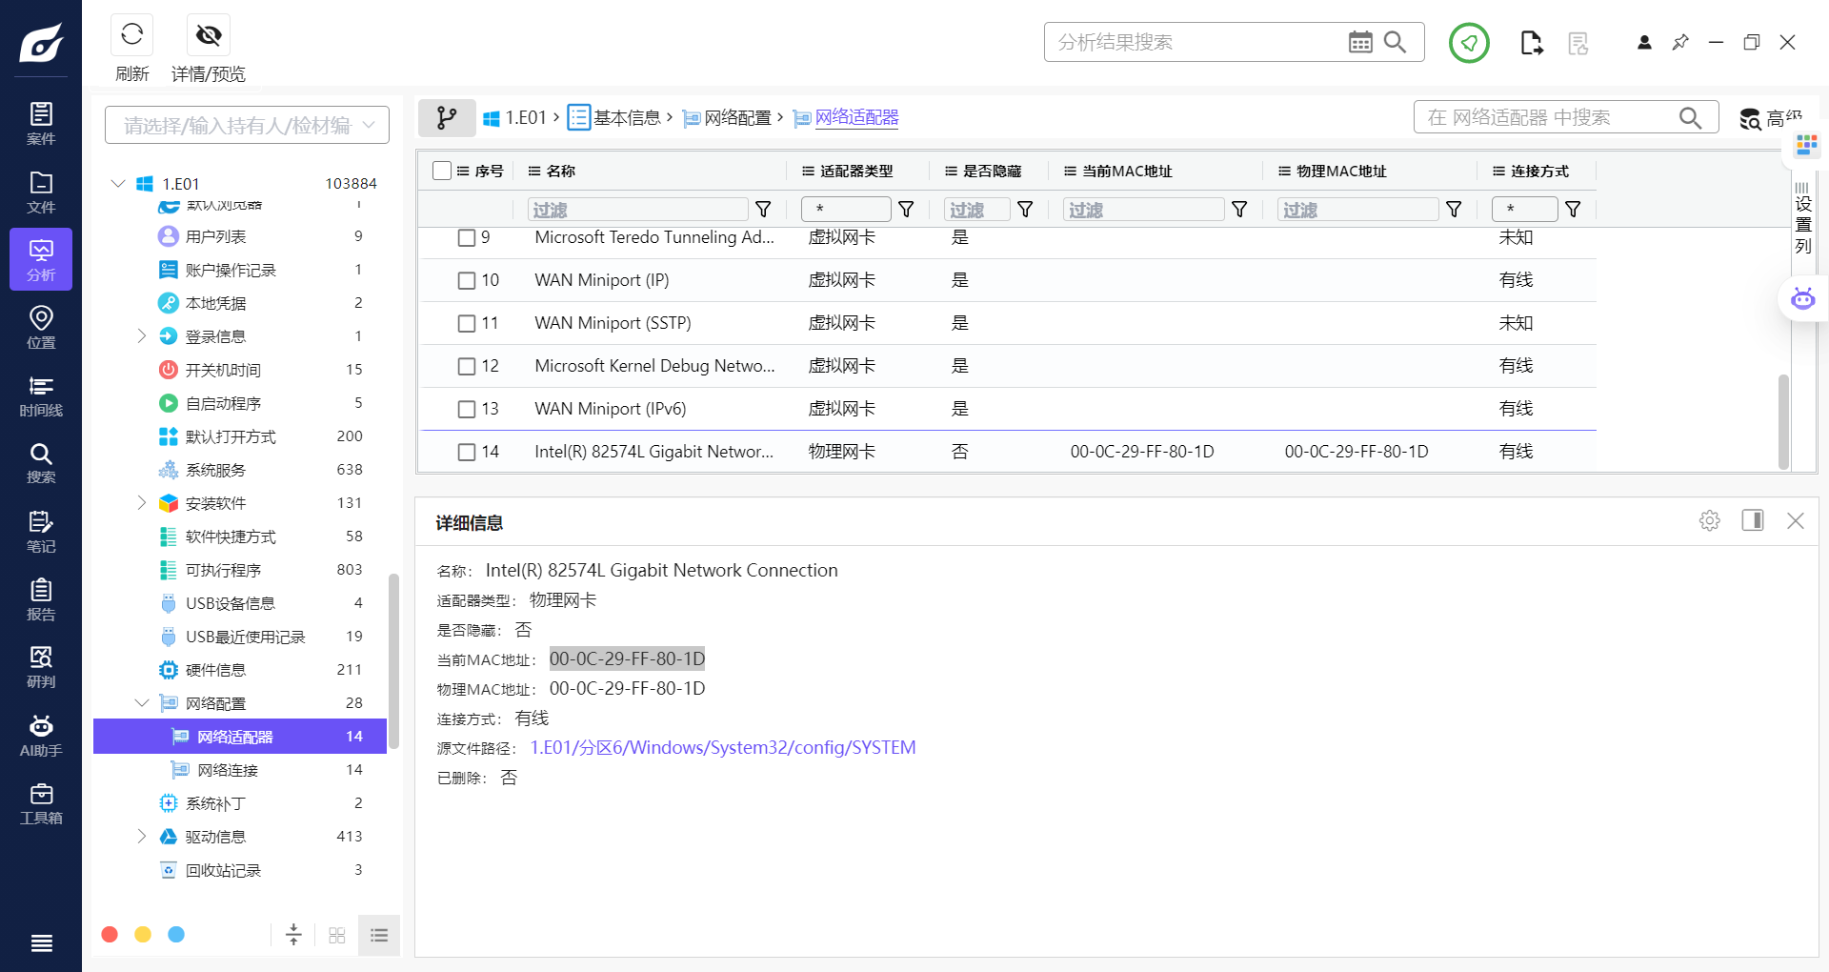
Task: Open the 名称 column filter funnel
Action: point(763,209)
